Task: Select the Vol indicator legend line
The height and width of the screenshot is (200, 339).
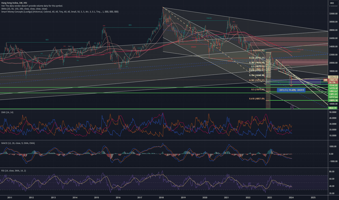Action: coord(32,6)
